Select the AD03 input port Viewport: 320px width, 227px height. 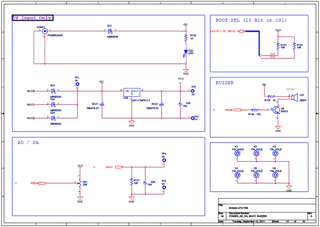click(42, 183)
